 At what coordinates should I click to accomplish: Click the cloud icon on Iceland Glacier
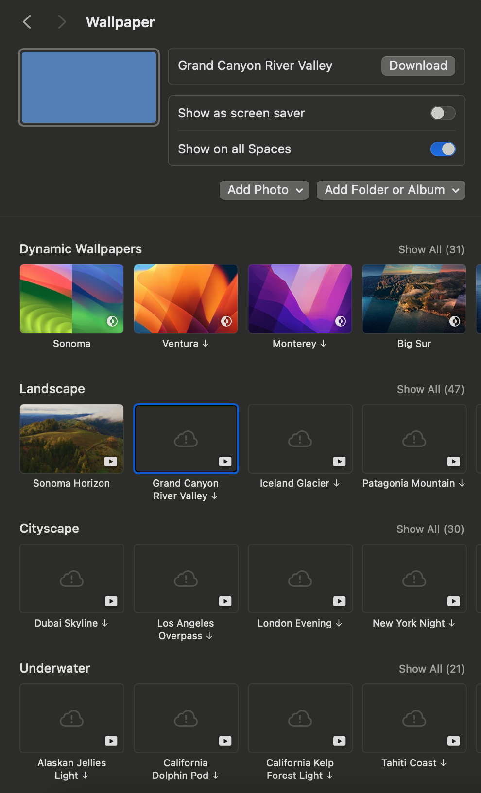pos(300,439)
